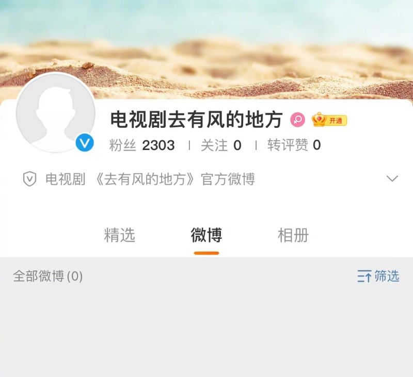The width and height of the screenshot is (413, 377).
Task: Switch to the 相册 tab
Action: [x=293, y=235]
